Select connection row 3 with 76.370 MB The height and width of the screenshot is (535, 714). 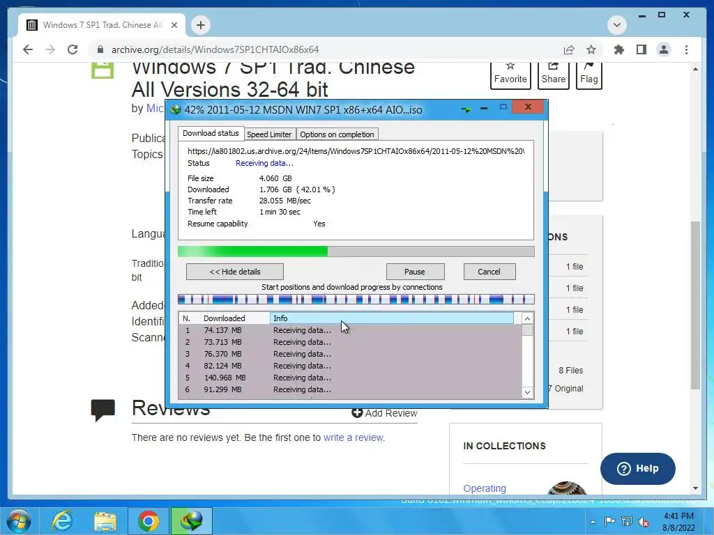point(350,354)
